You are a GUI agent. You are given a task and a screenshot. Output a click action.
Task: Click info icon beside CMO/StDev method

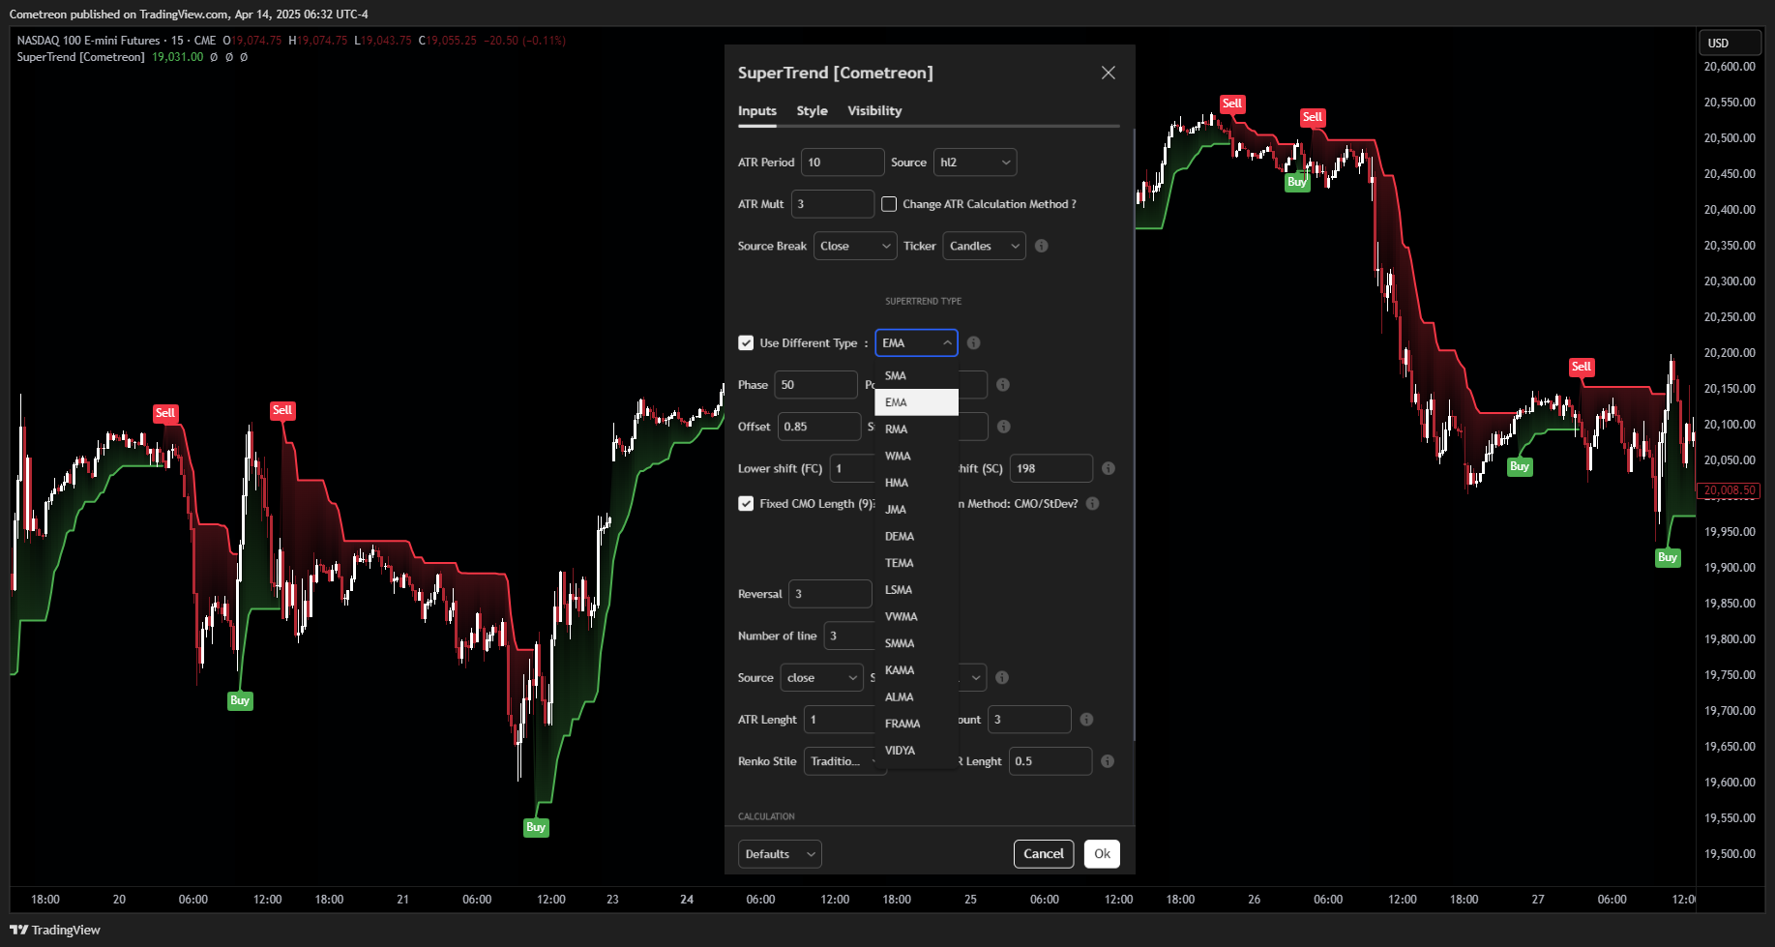1093,503
